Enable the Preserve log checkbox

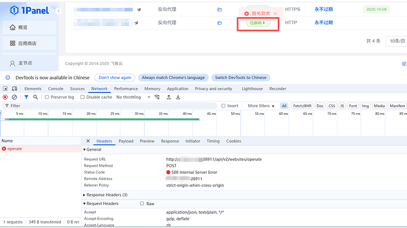[x=47, y=97]
